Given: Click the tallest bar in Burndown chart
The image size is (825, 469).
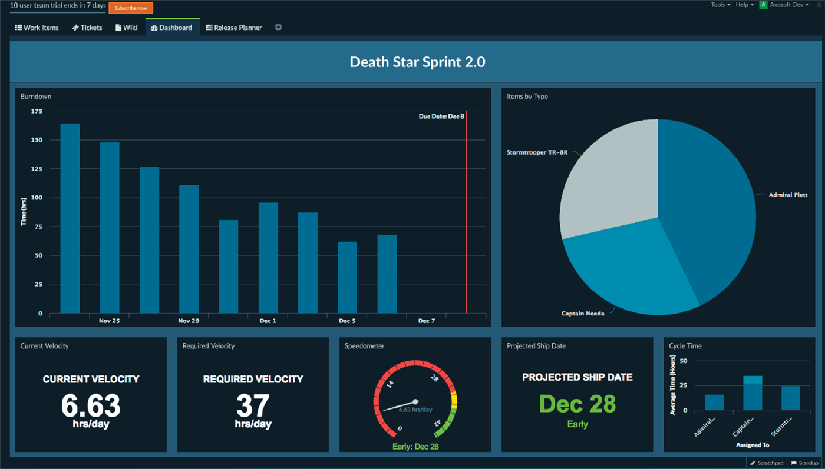Looking at the screenshot, I should 70,218.
